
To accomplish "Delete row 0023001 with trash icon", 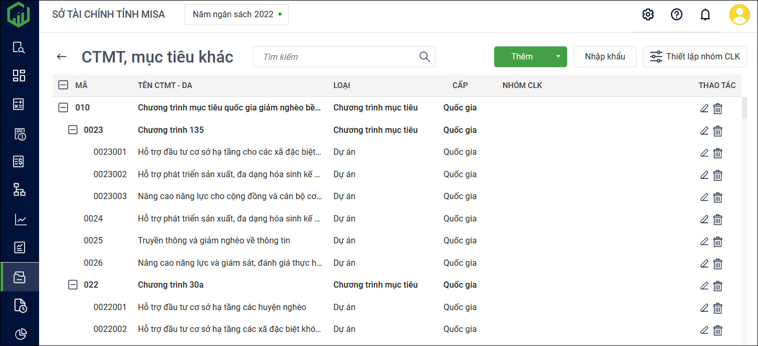I will (x=718, y=153).
